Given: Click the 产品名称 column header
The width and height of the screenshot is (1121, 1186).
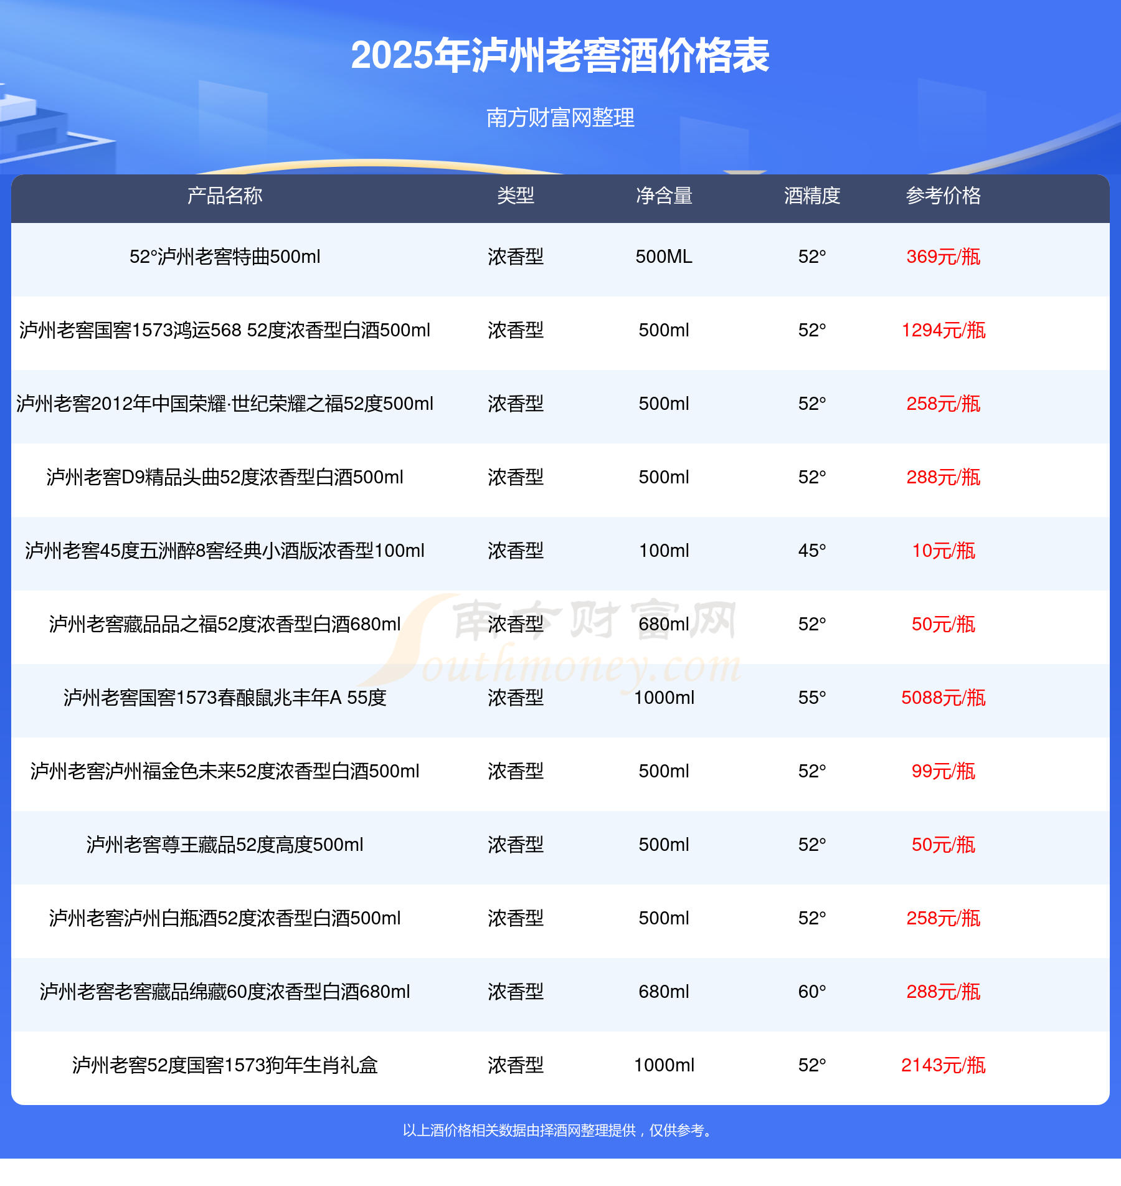Looking at the screenshot, I should (225, 196).
